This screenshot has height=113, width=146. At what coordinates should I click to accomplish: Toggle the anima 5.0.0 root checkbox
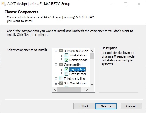[x=61, y=51]
